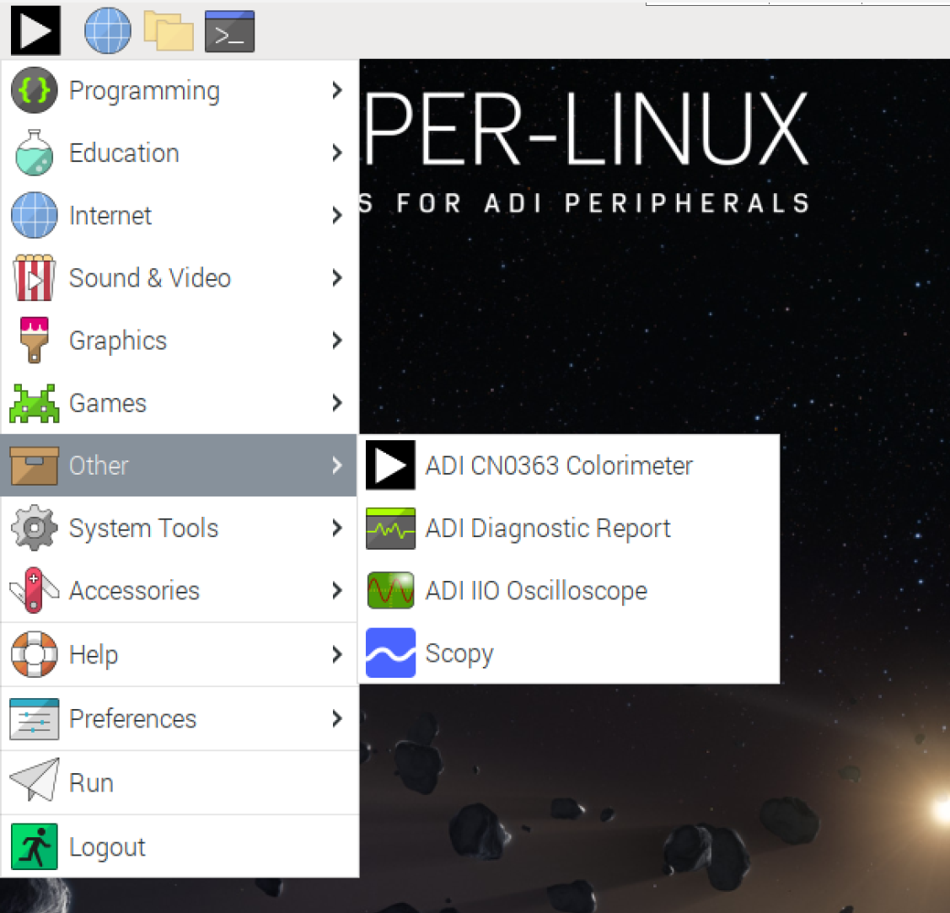Image resolution: width=950 pixels, height=913 pixels.
Task: Click the System Tools gear icon
Action: pos(35,528)
